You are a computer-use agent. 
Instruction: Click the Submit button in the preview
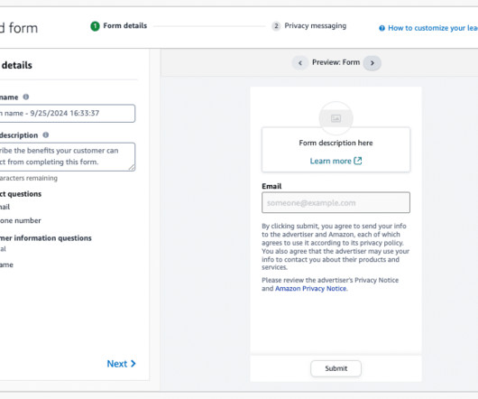[x=336, y=368]
